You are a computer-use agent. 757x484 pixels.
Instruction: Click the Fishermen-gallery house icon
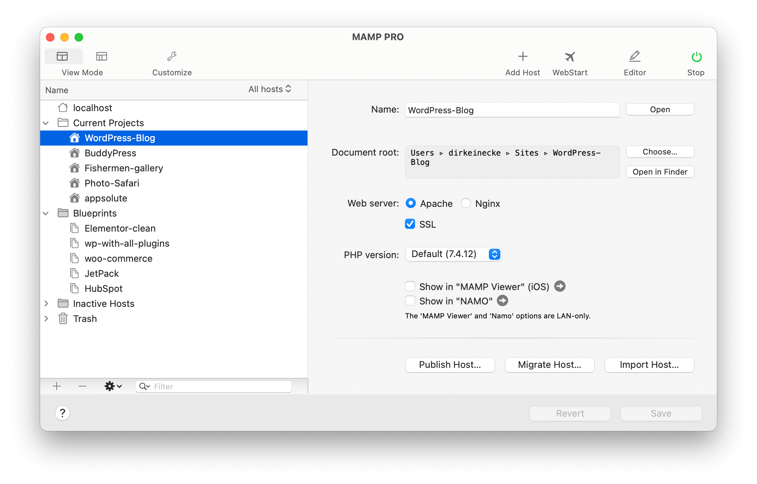(75, 168)
